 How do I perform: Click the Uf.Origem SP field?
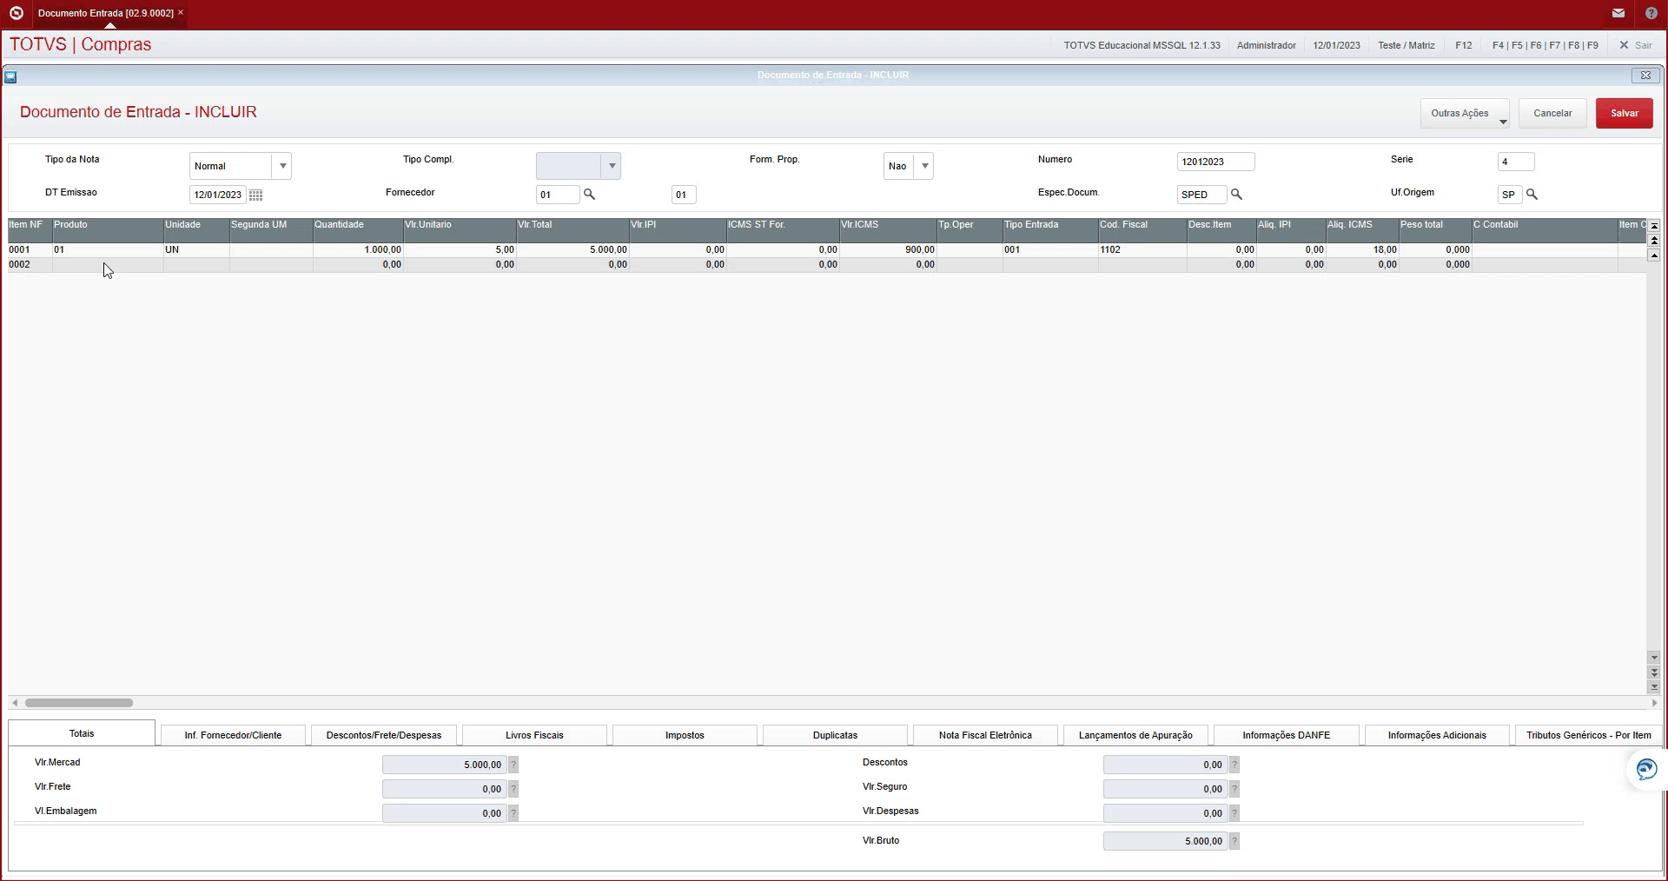point(1510,195)
